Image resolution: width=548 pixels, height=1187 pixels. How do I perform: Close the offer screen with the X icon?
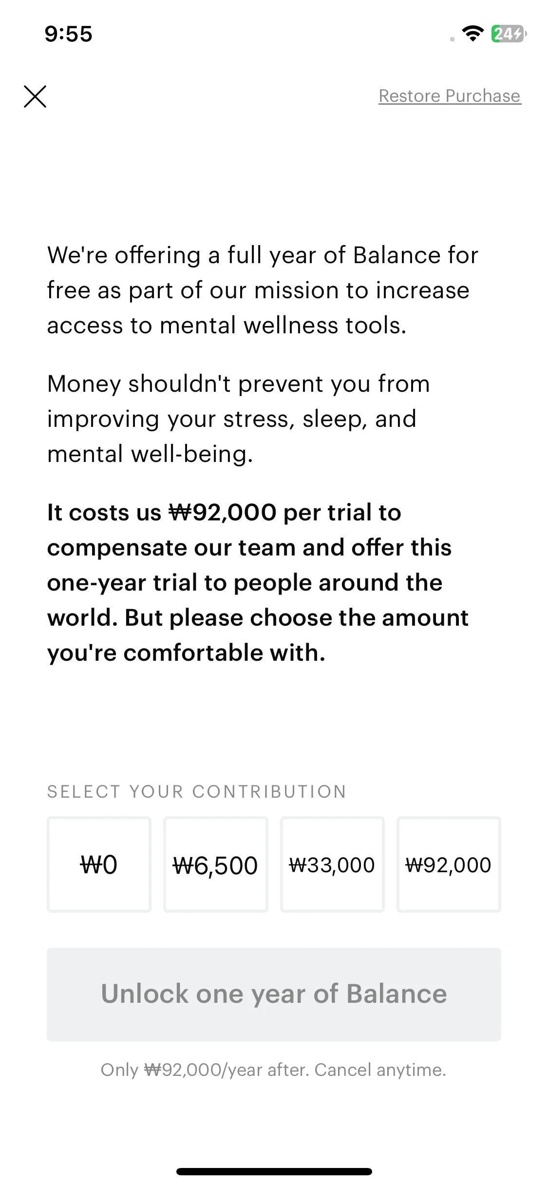point(35,96)
